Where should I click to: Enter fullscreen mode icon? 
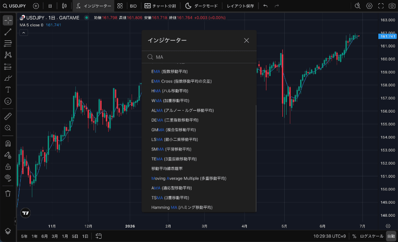pos(381,6)
